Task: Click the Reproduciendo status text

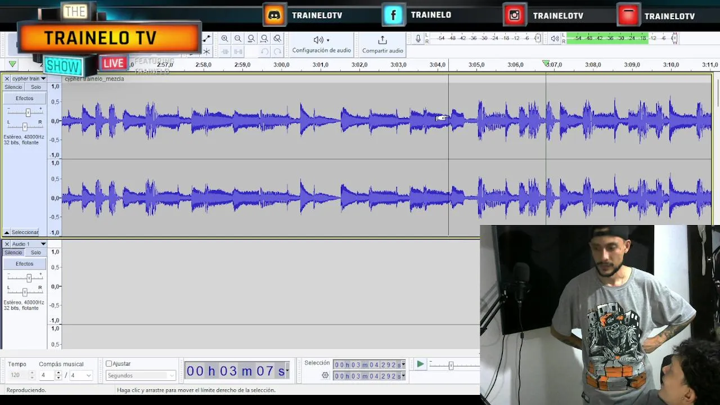Action: coord(26,390)
